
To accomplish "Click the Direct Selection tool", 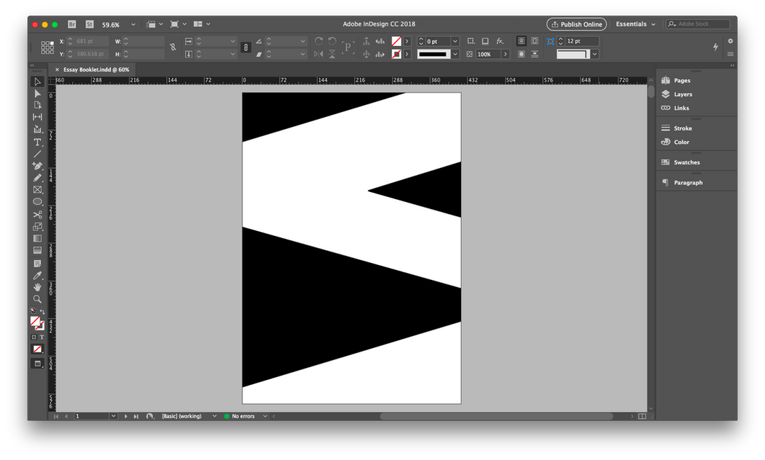I will click(38, 94).
